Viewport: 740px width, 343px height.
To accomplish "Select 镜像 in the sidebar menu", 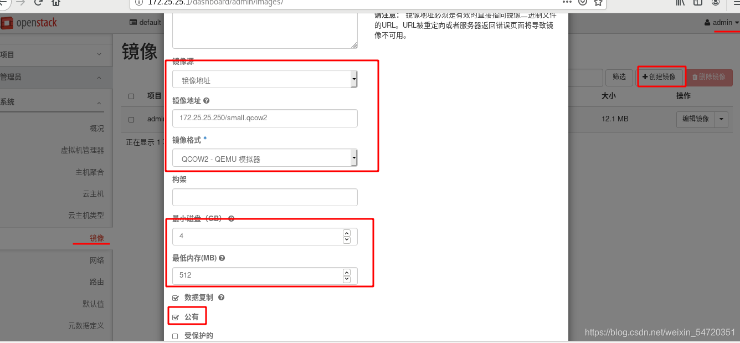I will [97, 238].
